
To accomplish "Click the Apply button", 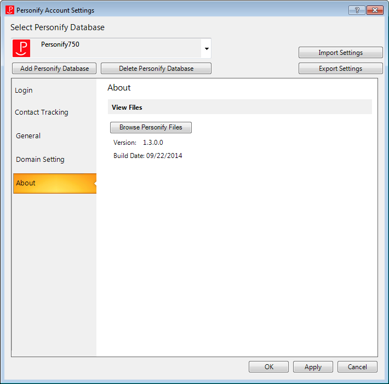I will (313, 367).
